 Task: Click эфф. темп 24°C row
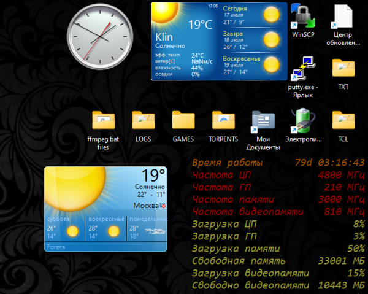point(180,55)
